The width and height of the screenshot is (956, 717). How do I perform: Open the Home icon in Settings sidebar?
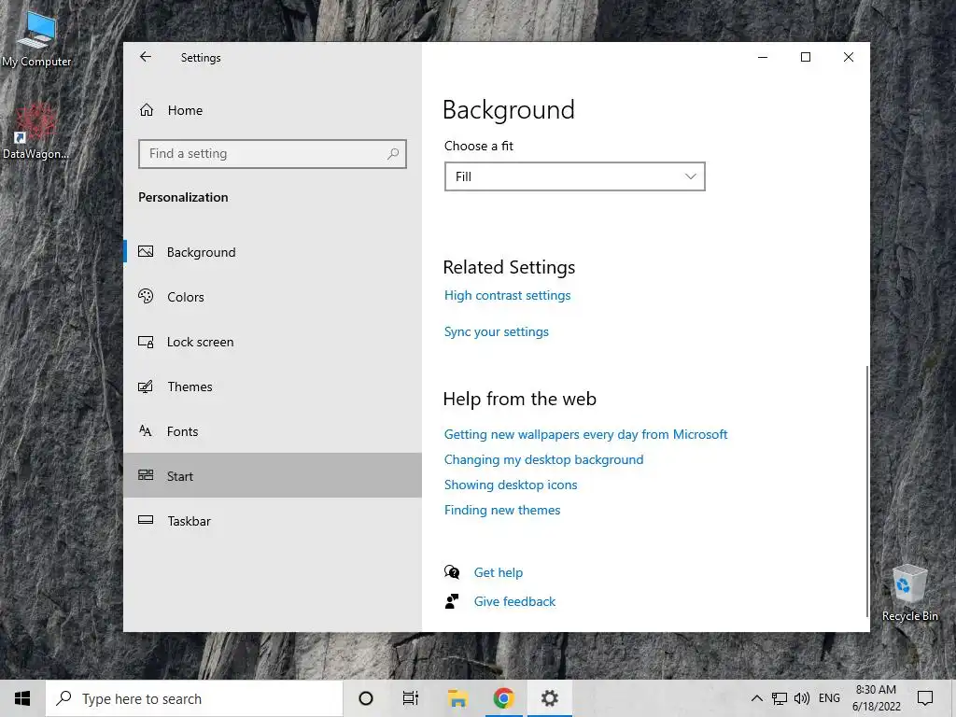click(147, 110)
